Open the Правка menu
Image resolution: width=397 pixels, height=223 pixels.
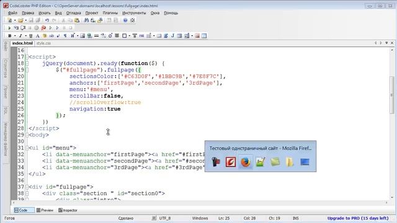[x=28, y=13]
